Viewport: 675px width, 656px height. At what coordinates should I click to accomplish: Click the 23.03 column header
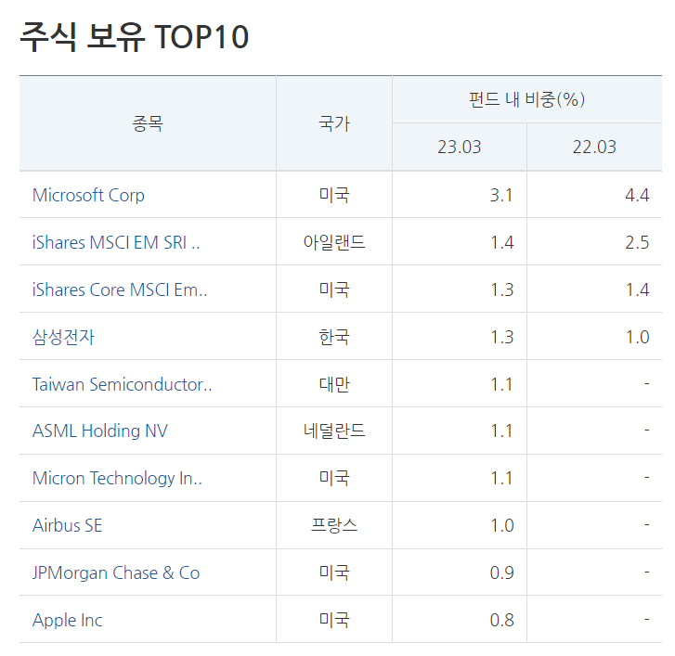click(x=460, y=148)
